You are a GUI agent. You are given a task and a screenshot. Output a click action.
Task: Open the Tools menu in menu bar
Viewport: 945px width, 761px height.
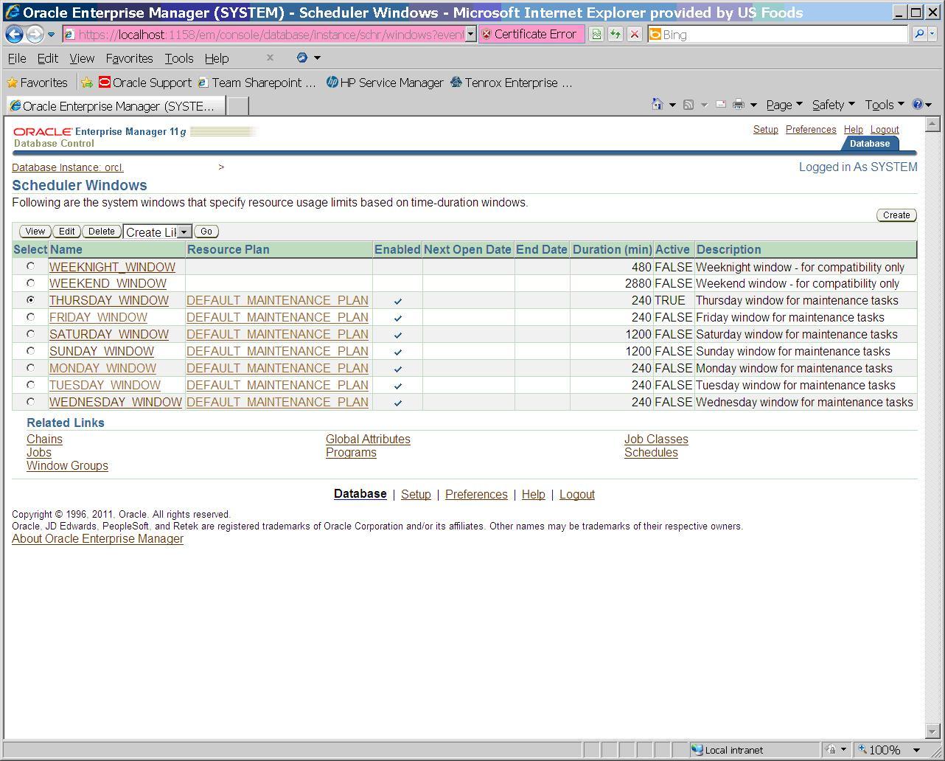click(179, 58)
